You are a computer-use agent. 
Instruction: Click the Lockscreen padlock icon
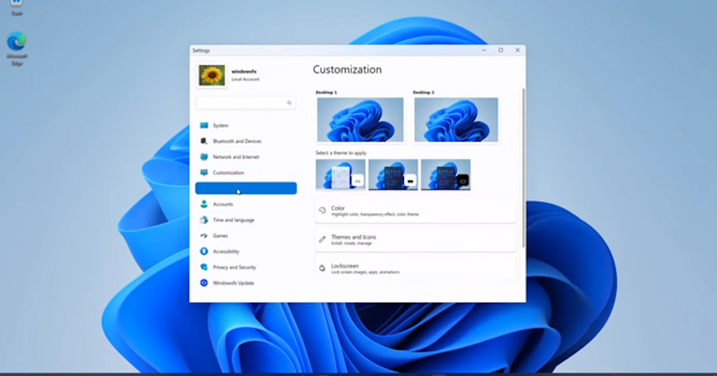coord(322,268)
